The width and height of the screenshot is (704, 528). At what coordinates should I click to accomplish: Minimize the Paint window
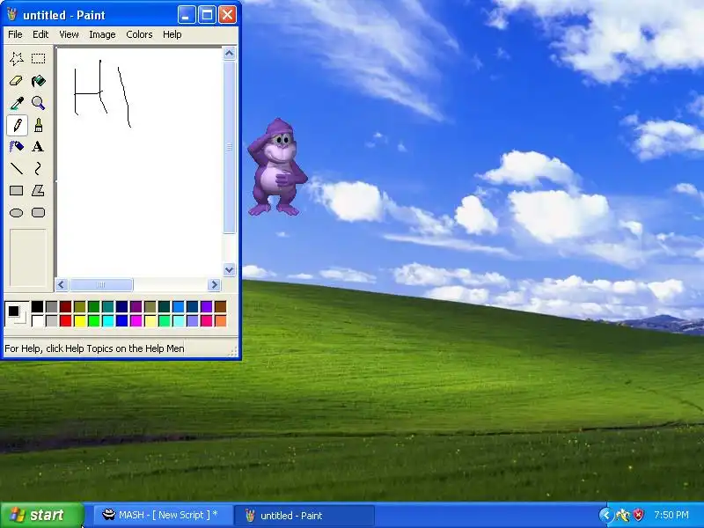point(187,15)
